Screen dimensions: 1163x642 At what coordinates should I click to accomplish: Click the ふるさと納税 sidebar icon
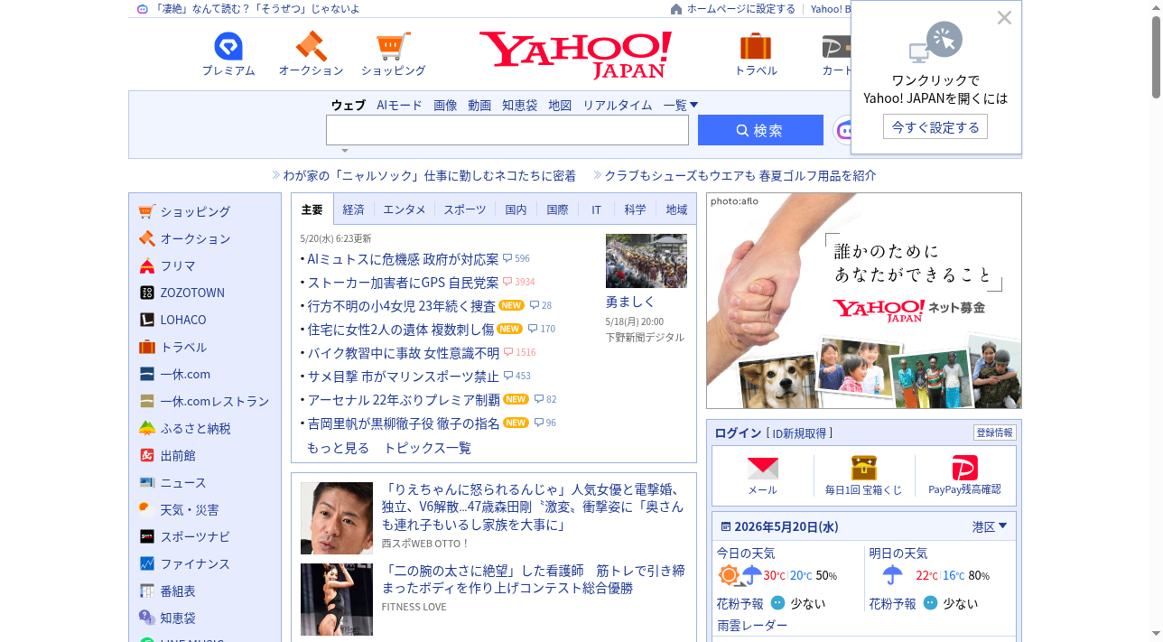[x=147, y=428]
